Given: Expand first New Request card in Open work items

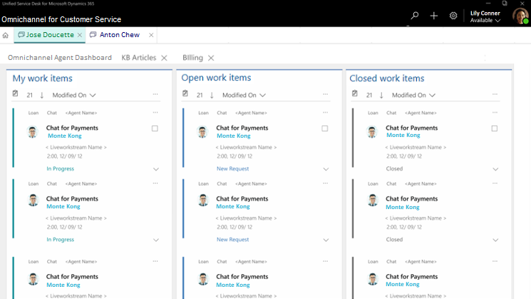Looking at the screenshot, I should [x=326, y=169].
